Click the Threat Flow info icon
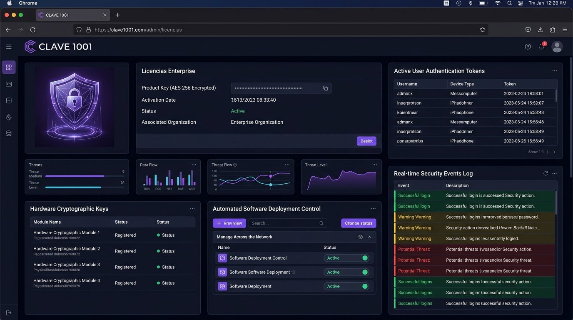This screenshot has height=320, width=573. [x=235, y=165]
